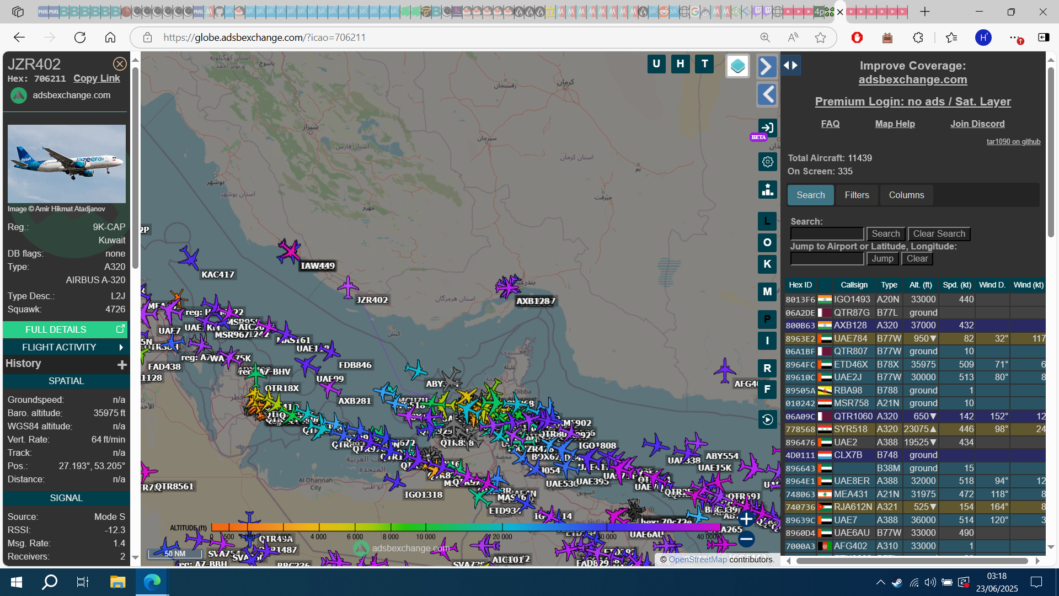
Task: Toggle the M map option
Action: tap(767, 291)
